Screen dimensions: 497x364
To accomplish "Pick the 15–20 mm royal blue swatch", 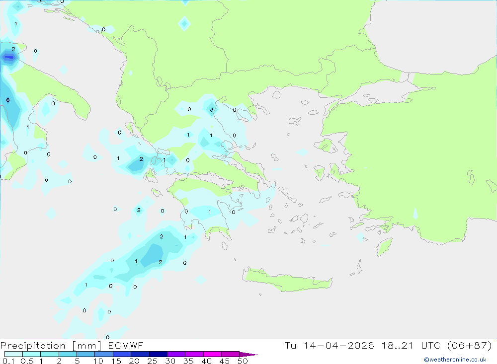I will pos(122,354).
